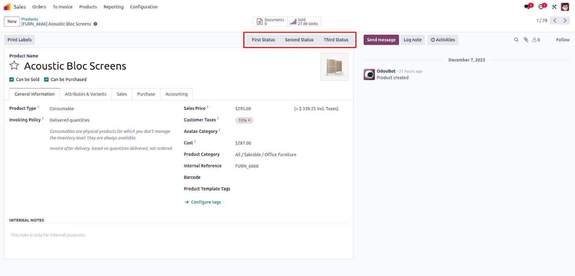The image size is (575, 276).
Task: Select the General Information tab
Action: point(35,94)
